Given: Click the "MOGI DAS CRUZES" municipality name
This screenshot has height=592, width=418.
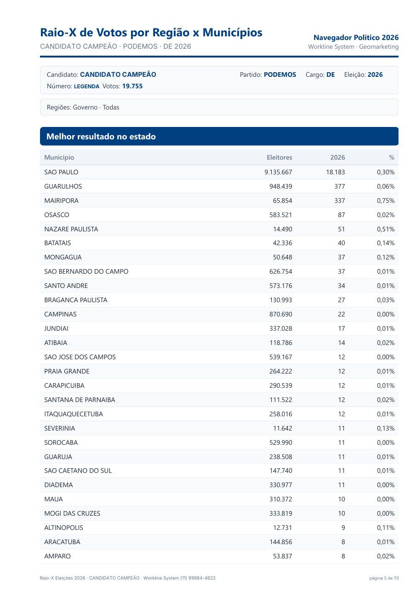Looking at the screenshot, I should coord(72,513).
